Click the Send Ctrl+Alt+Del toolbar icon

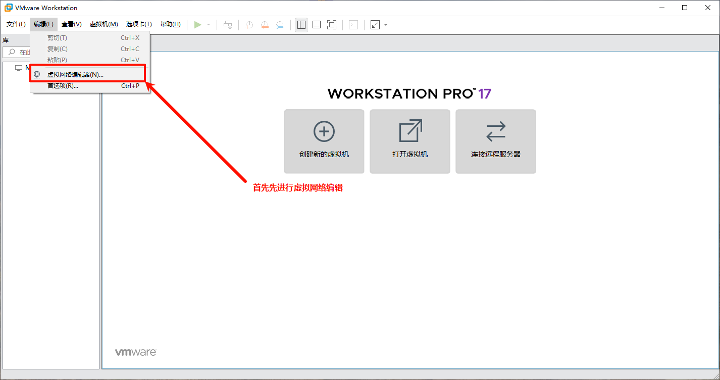(x=228, y=25)
